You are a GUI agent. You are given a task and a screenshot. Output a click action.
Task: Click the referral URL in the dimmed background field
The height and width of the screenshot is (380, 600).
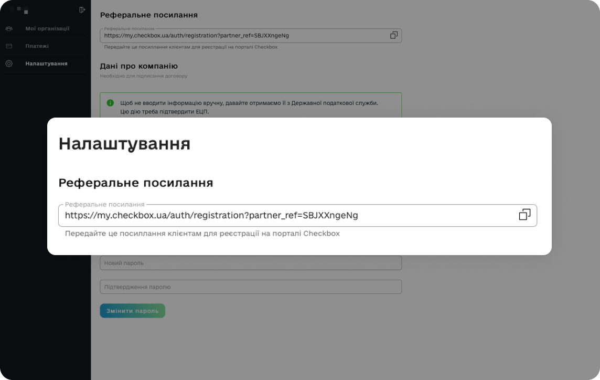[196, 36]
